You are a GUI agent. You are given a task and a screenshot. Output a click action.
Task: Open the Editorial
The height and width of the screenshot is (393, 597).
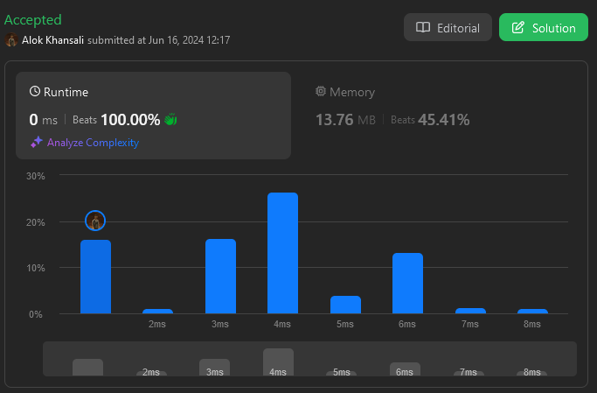click(448, 28)
